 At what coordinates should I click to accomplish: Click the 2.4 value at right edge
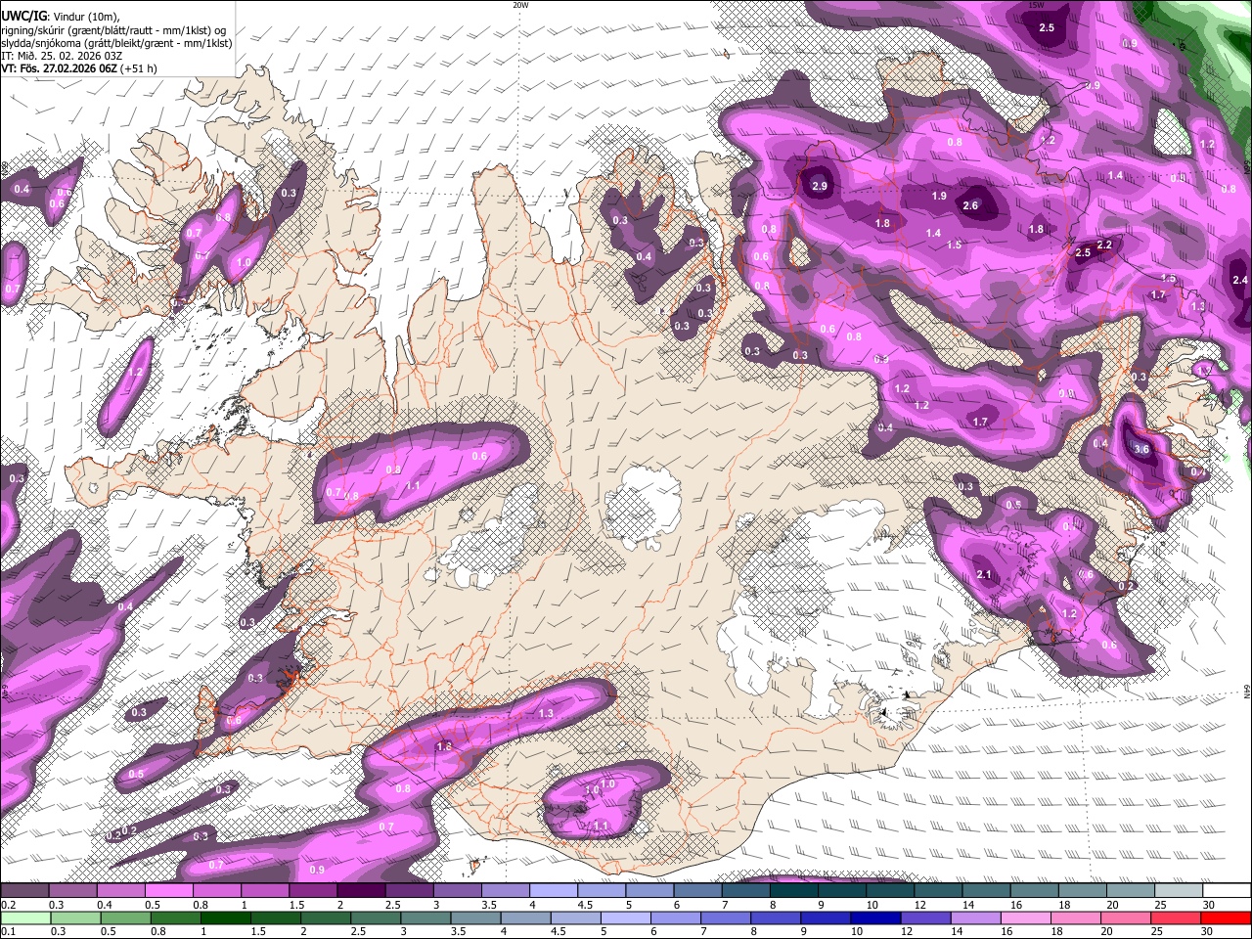[x=1240, y=281]
